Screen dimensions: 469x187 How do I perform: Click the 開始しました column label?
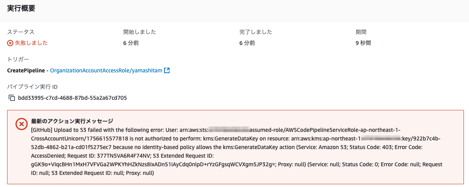click(140, 32)
